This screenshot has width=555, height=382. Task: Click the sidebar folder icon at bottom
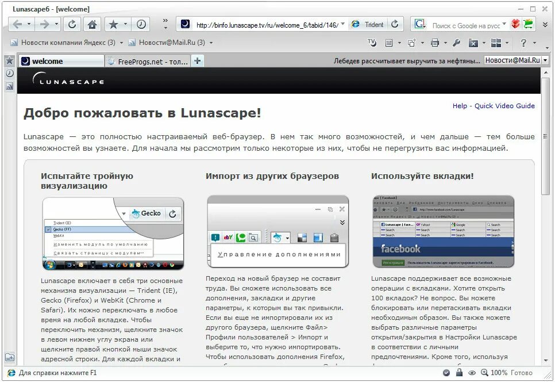(x=10, y=357)
